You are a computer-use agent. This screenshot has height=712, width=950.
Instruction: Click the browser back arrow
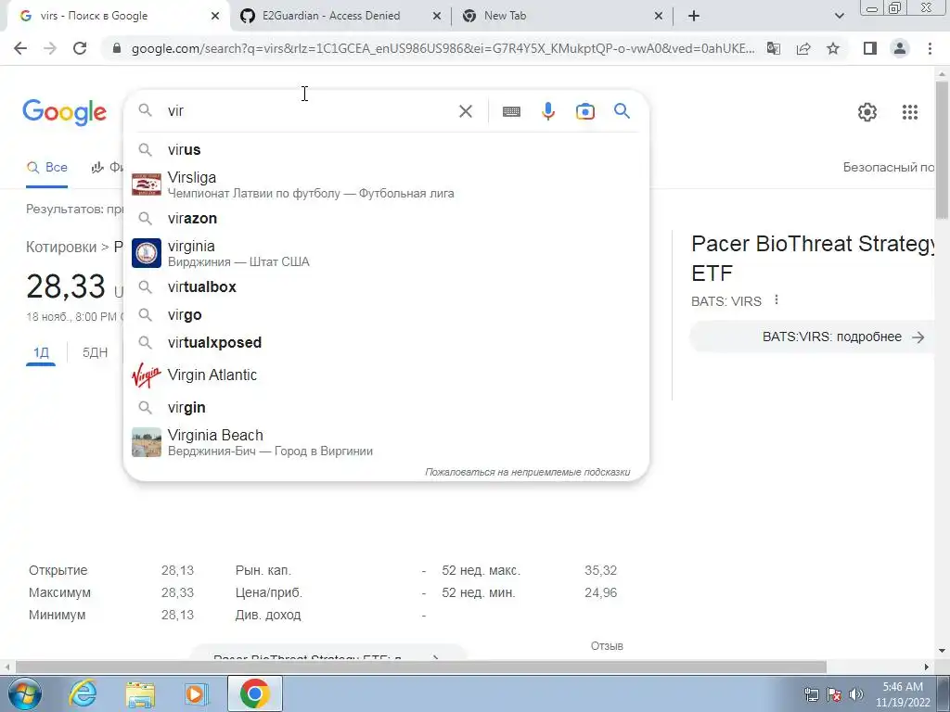click(x=20, y=48)
